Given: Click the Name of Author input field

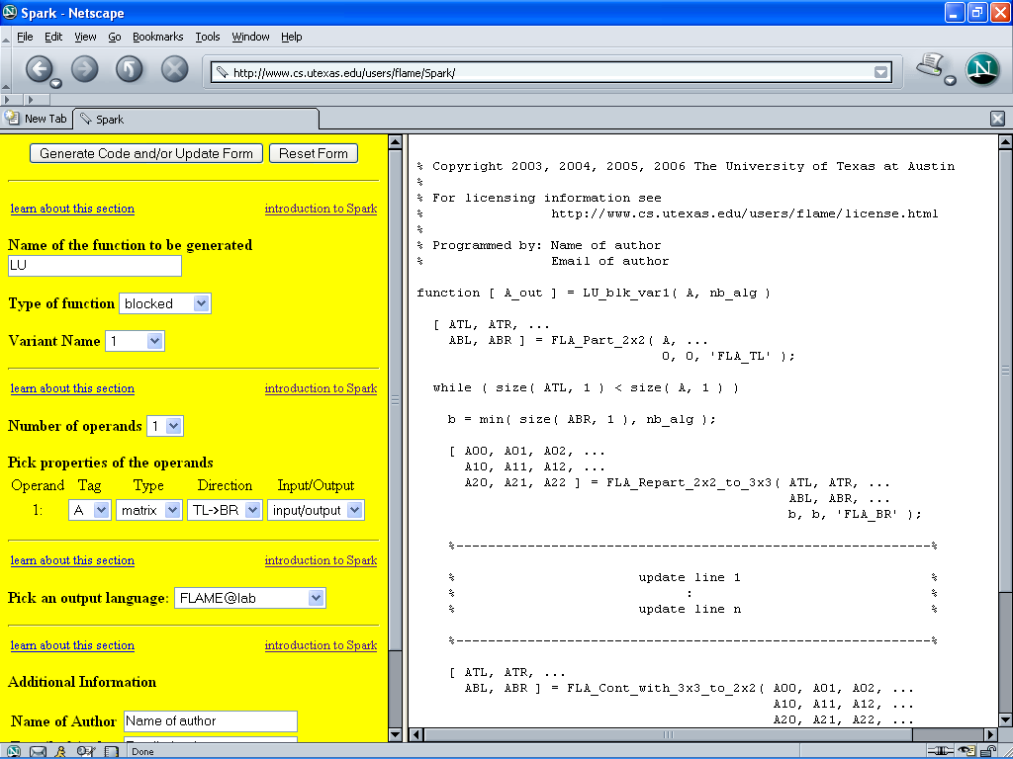Looking at the screenshot, I should [211, 720].
